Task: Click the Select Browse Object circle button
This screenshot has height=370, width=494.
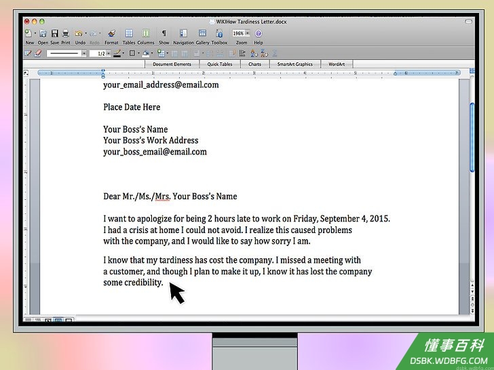Action: (472, 305)
